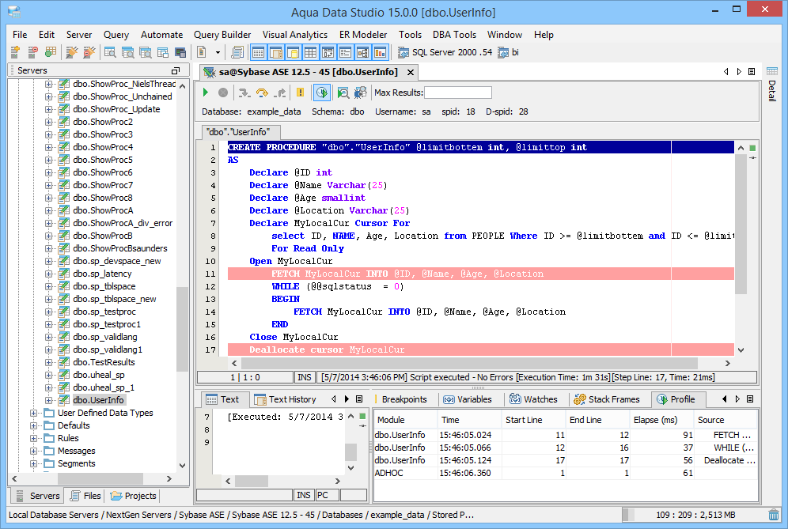
Task: Open the dropdown arrow beside new document icon
Action: 218,52
